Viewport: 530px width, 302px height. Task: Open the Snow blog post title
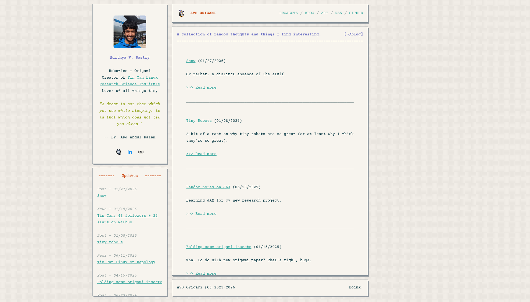pos(191,61)
